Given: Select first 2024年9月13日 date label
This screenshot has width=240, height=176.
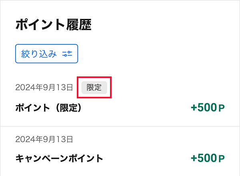Looking at the screenshot, I should (x=44, y=88).
